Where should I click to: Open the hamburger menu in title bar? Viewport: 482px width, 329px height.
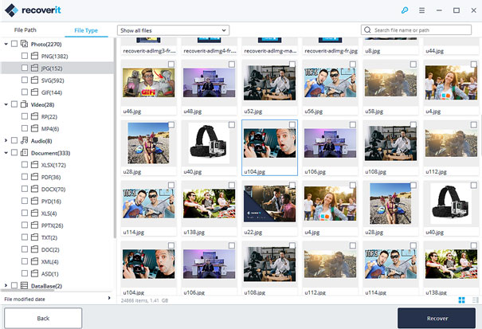[421, 10]
